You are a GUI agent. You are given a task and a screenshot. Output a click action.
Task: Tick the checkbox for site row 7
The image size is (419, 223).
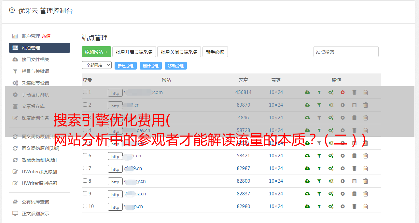(85, 168)
